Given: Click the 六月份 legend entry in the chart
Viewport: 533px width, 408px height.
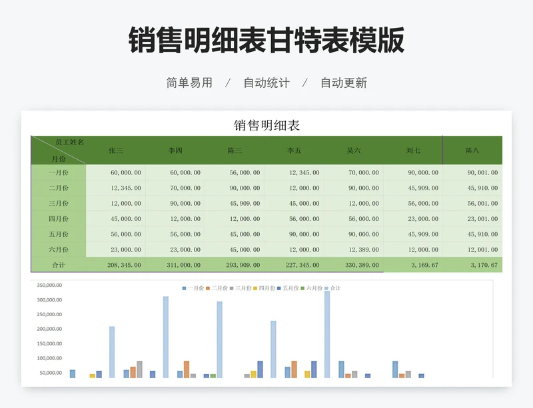Looking at the screenshot, I should 311,288.
